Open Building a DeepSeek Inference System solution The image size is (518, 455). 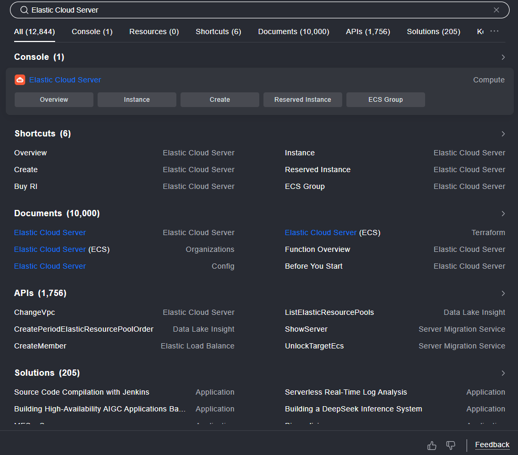[x=395, y=409]
